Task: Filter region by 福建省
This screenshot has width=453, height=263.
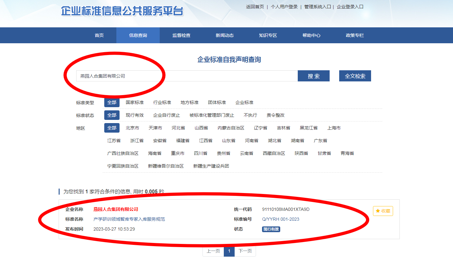Action: point(183,141)
